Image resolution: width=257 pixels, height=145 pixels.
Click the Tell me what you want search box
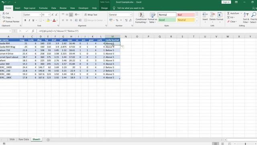pyautogui.click(x=131, y=8)
